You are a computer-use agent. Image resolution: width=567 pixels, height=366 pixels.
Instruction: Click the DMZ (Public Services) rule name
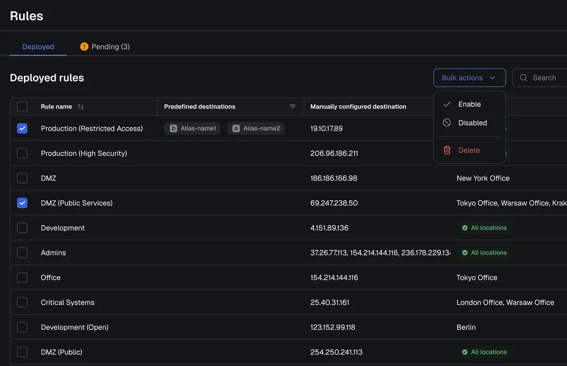point(76,203)
